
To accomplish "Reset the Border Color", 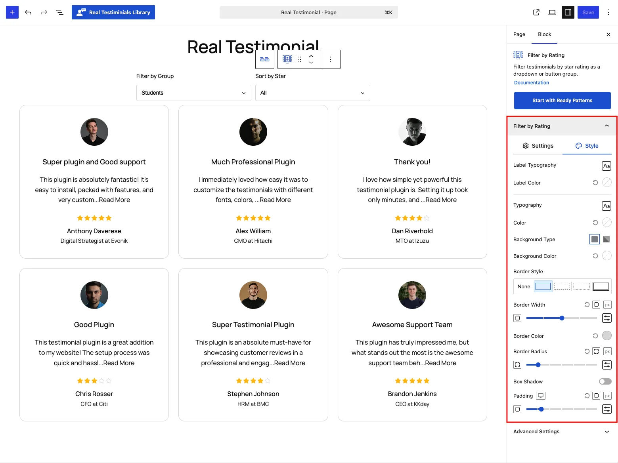I will point(595,336).
